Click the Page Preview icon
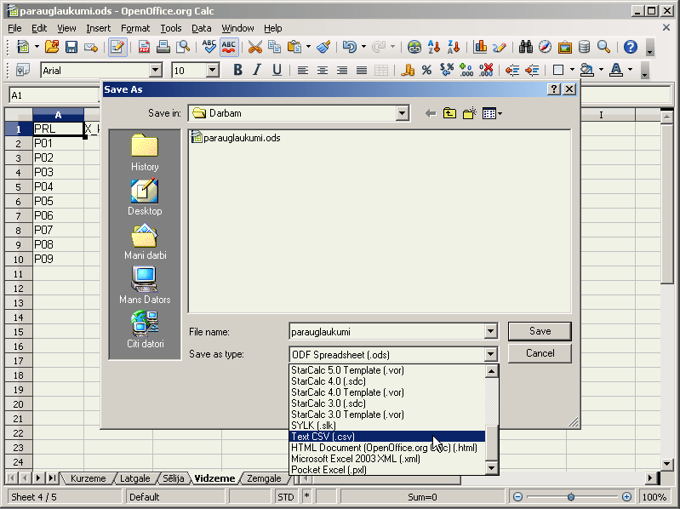 [x=183, y=47]
